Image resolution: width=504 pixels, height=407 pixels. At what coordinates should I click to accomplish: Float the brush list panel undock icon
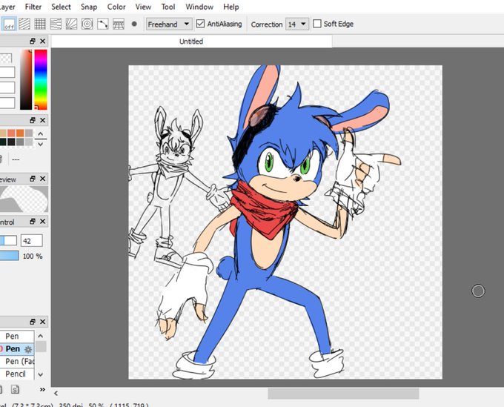pos(33,322)
